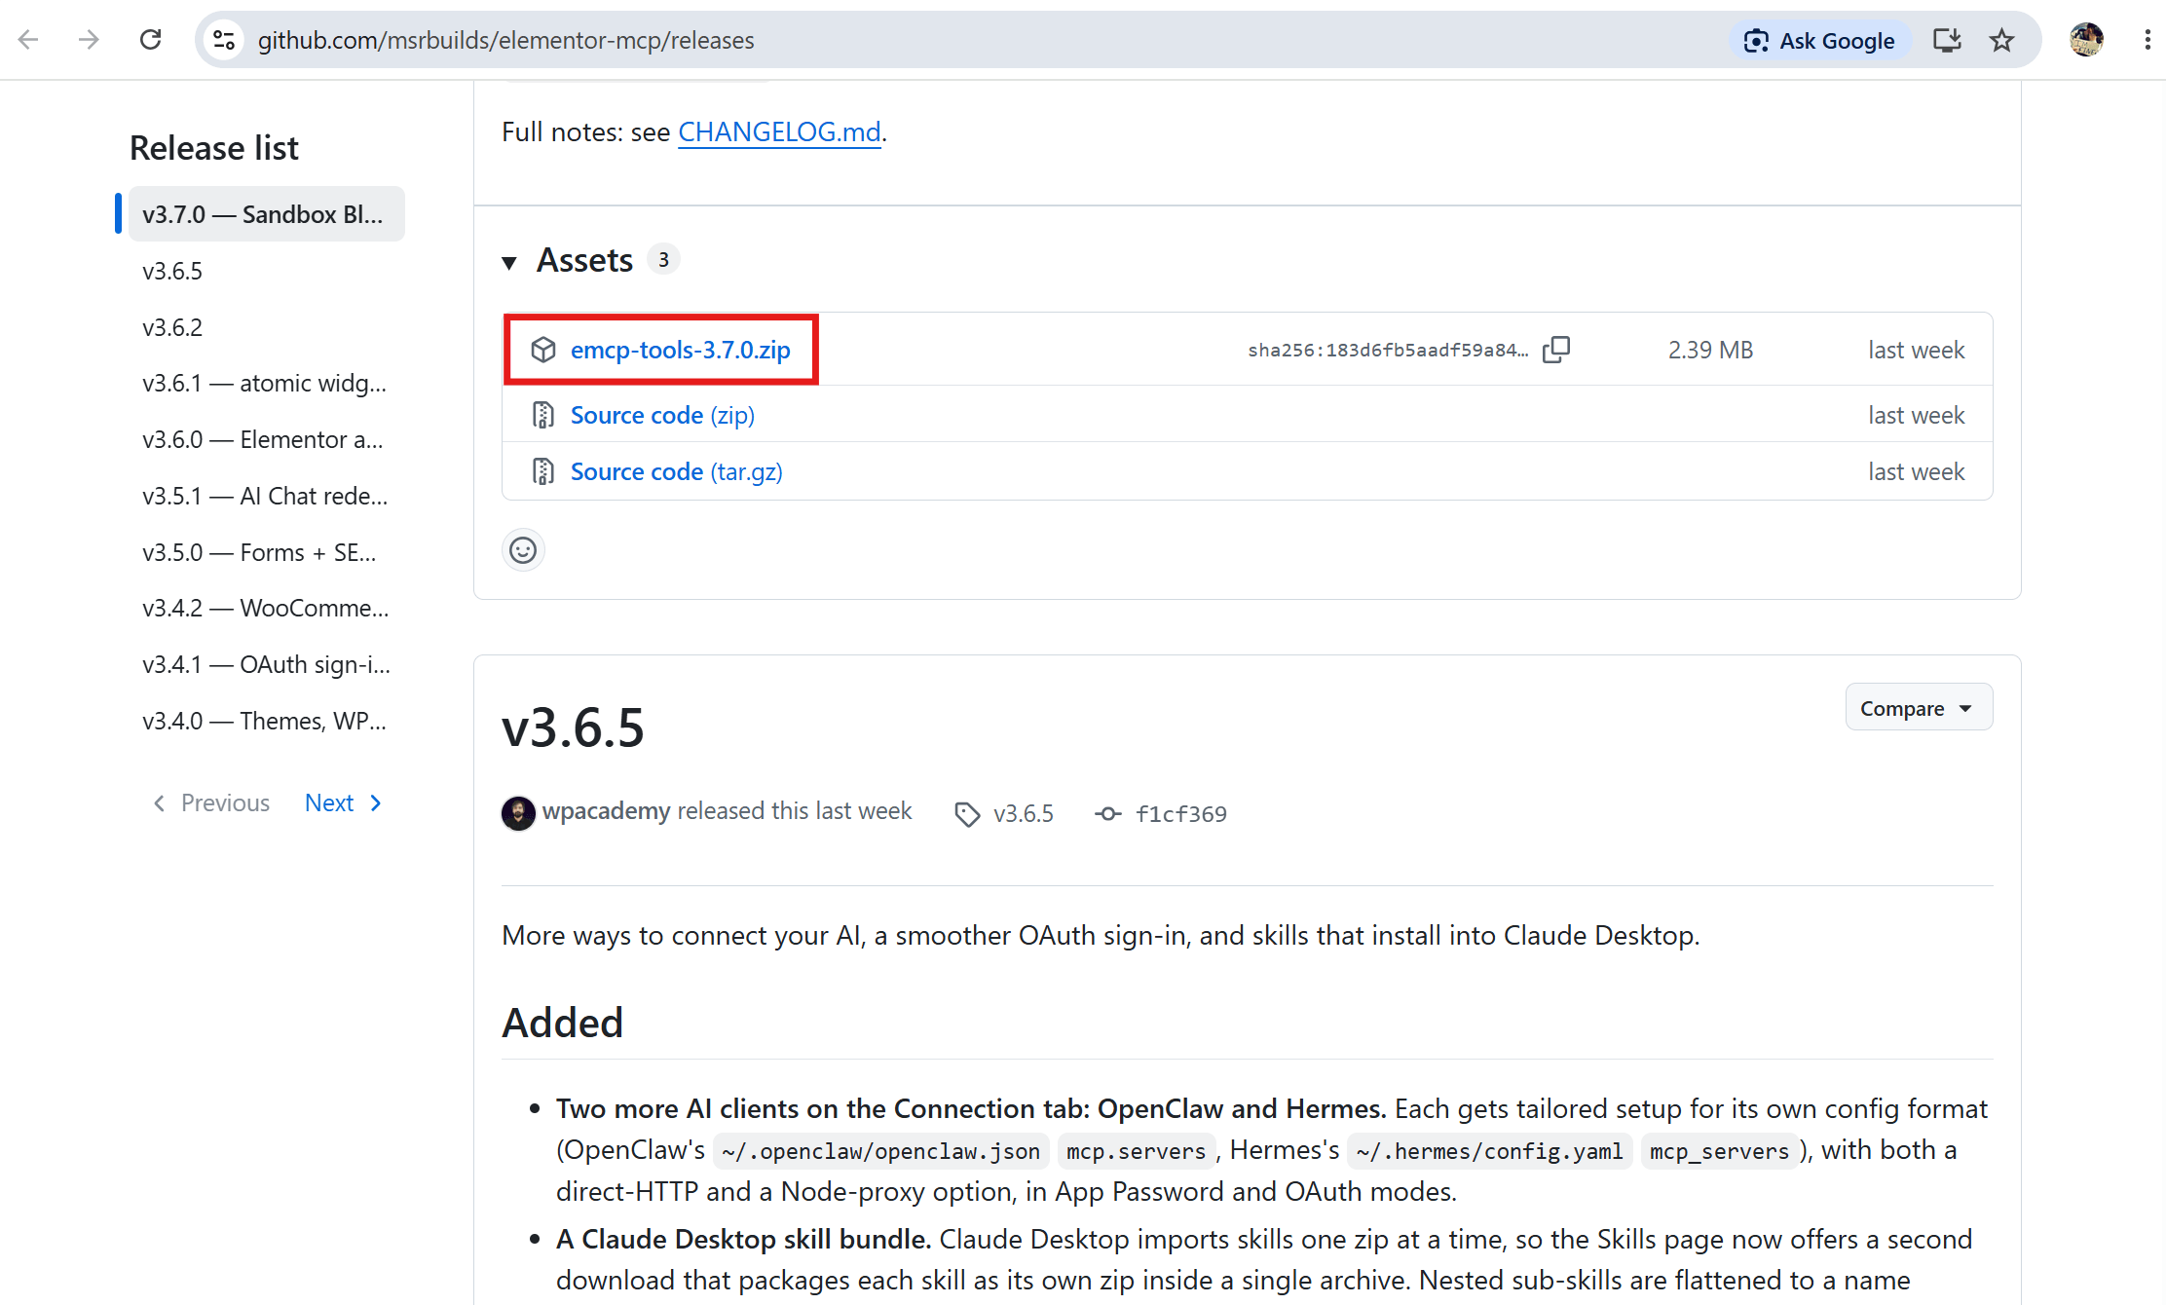Bookmark this page with star icon
The width and height of the screenshot is (2166, 1305).
click(2001, 40)
